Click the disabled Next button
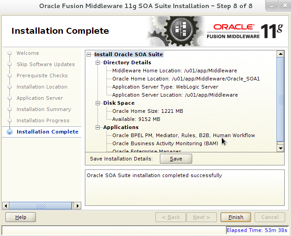 [202, 217]
